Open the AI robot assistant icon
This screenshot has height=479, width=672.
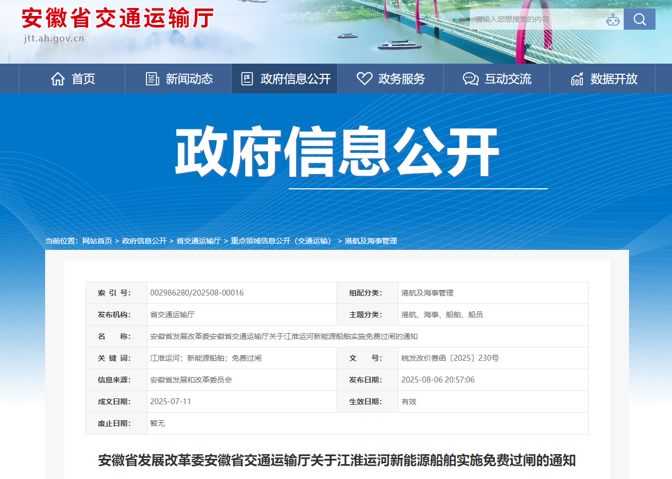(x=613, y=19)
